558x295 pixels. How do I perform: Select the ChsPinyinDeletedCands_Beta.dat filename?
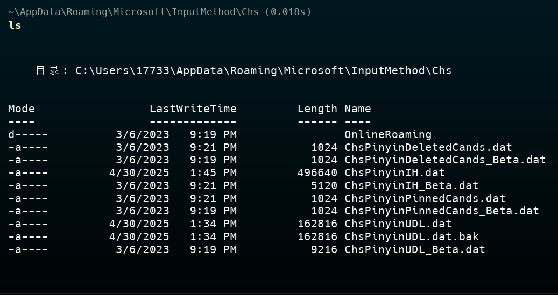444,160
